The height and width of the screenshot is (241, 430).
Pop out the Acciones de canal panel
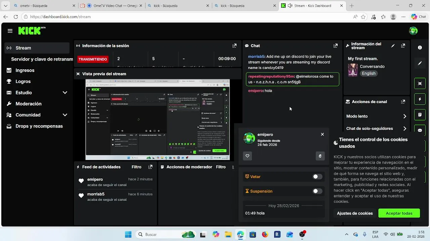pyautogui.click(x=403, y=102)
